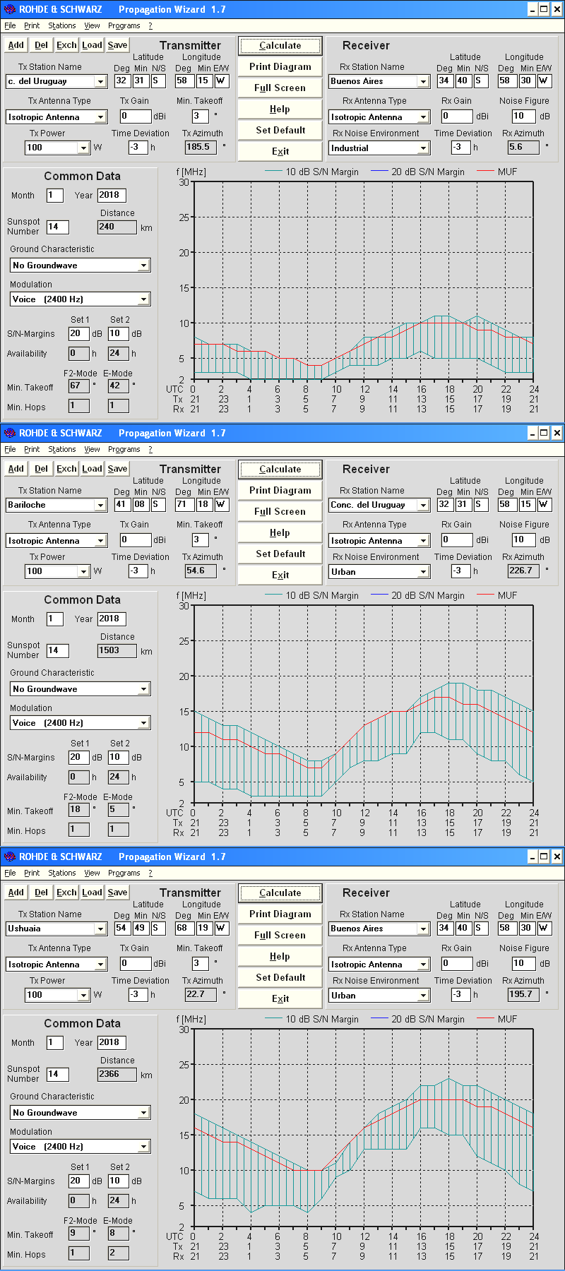This screenshot has width=565, height=1271.
Task: Open Rx Antenna Type dropdown in the Bariloche transmitter window
Action: coord(424,541)
